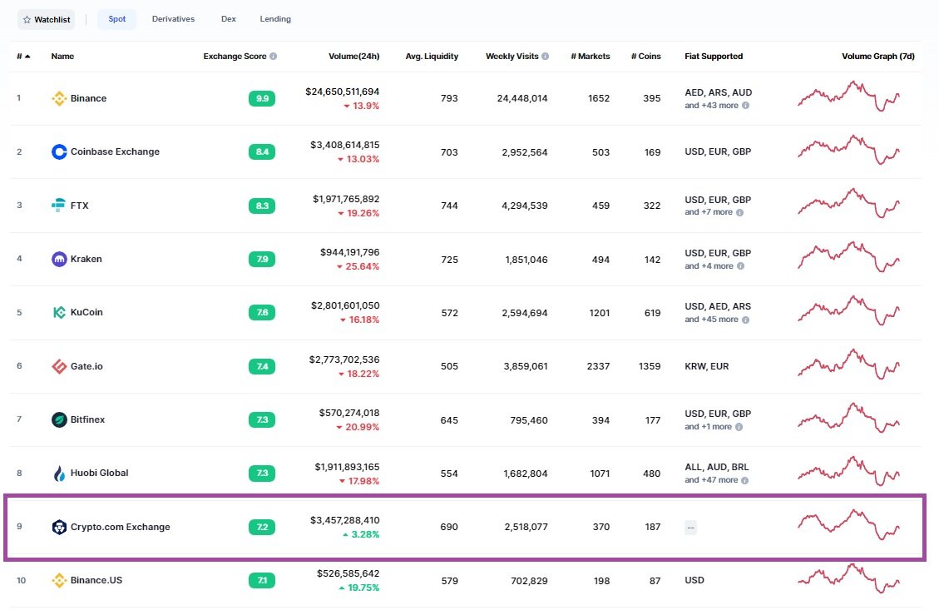Click the Coinbase Exchange logo icon
Screen dimensions: 939x615
(x=59, y=151)
